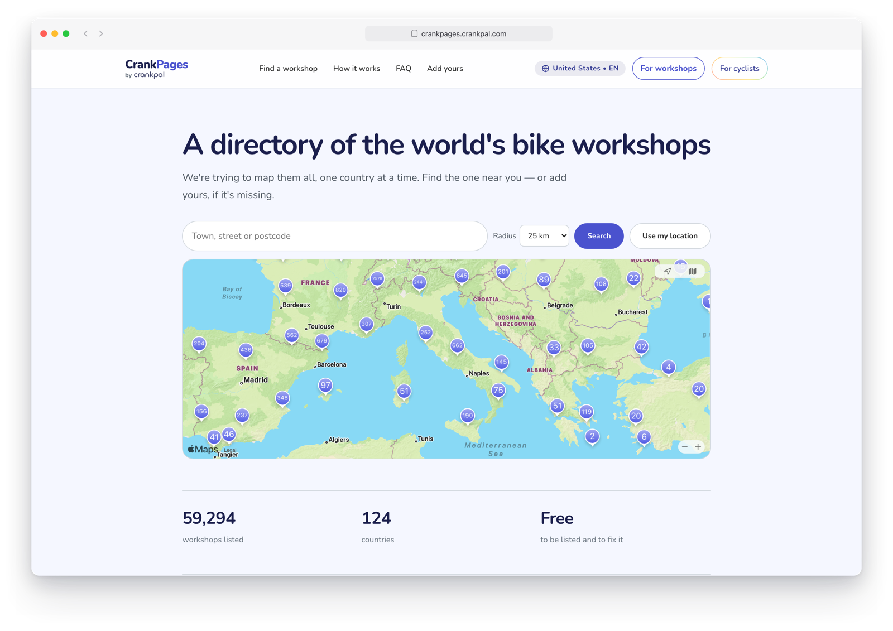This screenshot has width=893, height=631.
Task: Click the 436 cluster pin in Spain
Action: pyautogui.click(x=246, y=350)
